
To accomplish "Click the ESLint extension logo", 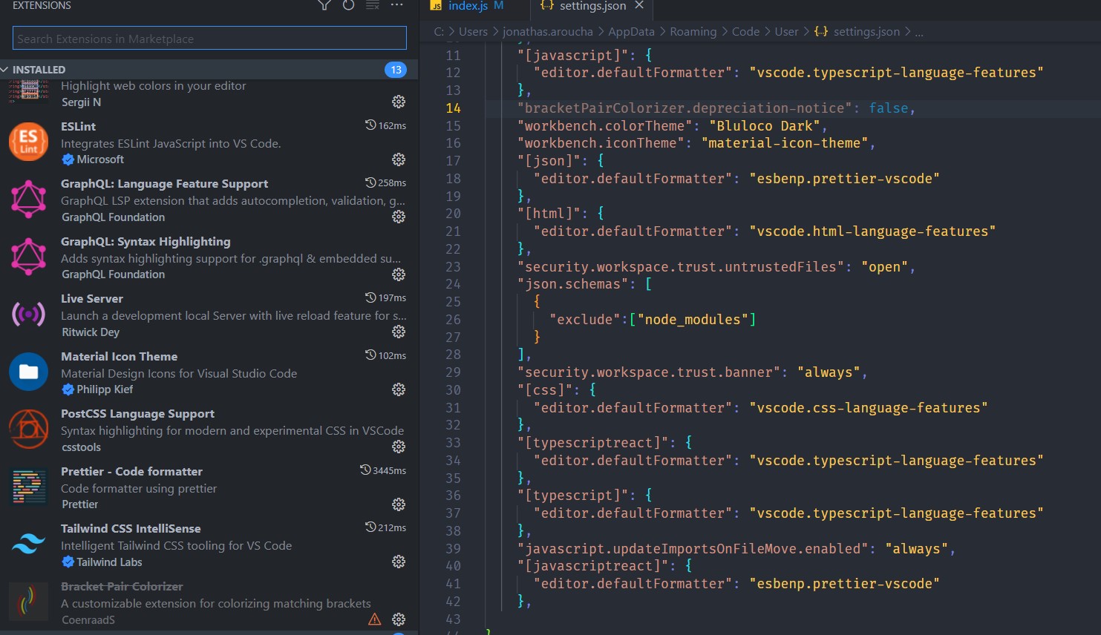I will click(28, 142).
